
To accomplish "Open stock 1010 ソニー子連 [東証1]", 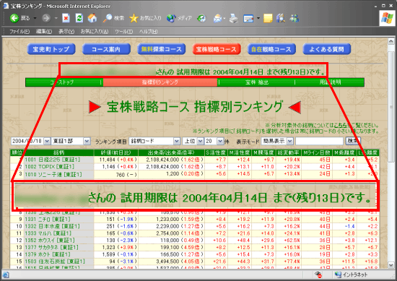I will 53,174.
